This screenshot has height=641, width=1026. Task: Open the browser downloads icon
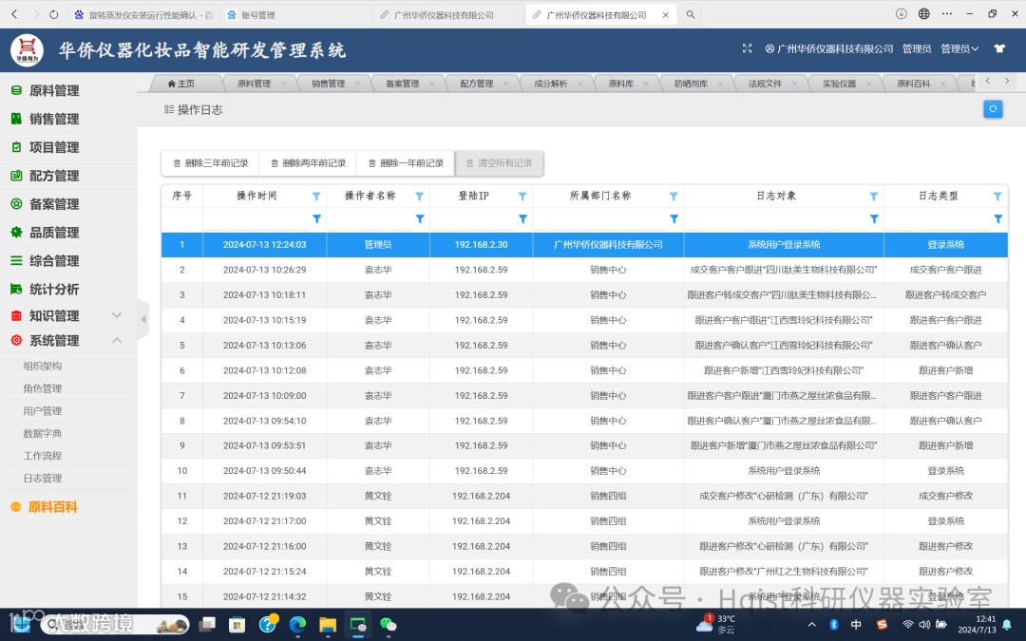point(901,13)
